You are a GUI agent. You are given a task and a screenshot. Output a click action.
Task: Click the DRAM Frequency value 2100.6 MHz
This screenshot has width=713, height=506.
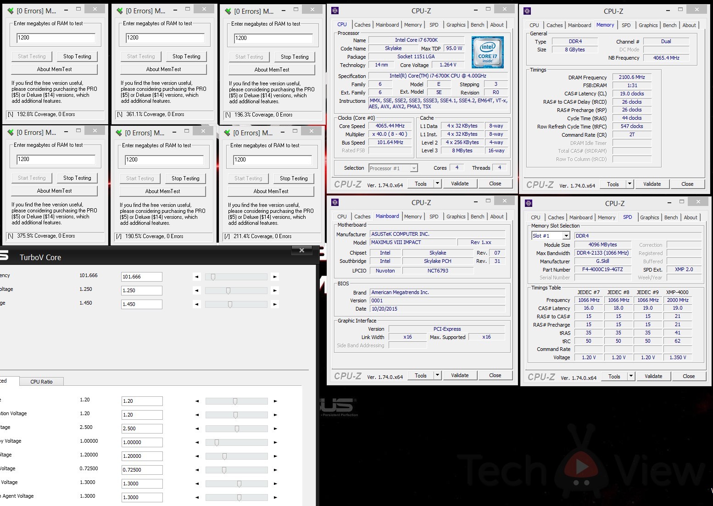point(632,77)
